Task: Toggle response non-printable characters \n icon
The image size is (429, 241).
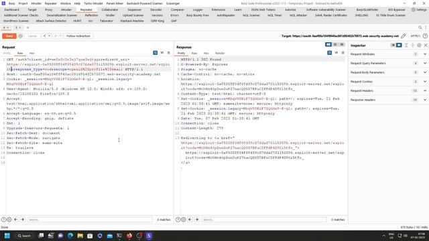Action: pos(336,53)
